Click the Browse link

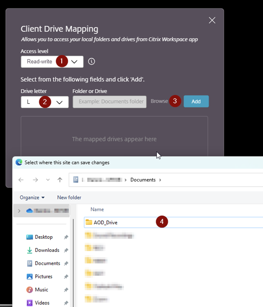tap(159, 101)
